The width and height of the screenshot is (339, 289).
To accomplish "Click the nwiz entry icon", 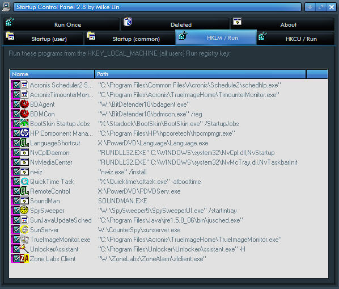I will (x=24, y=172).
